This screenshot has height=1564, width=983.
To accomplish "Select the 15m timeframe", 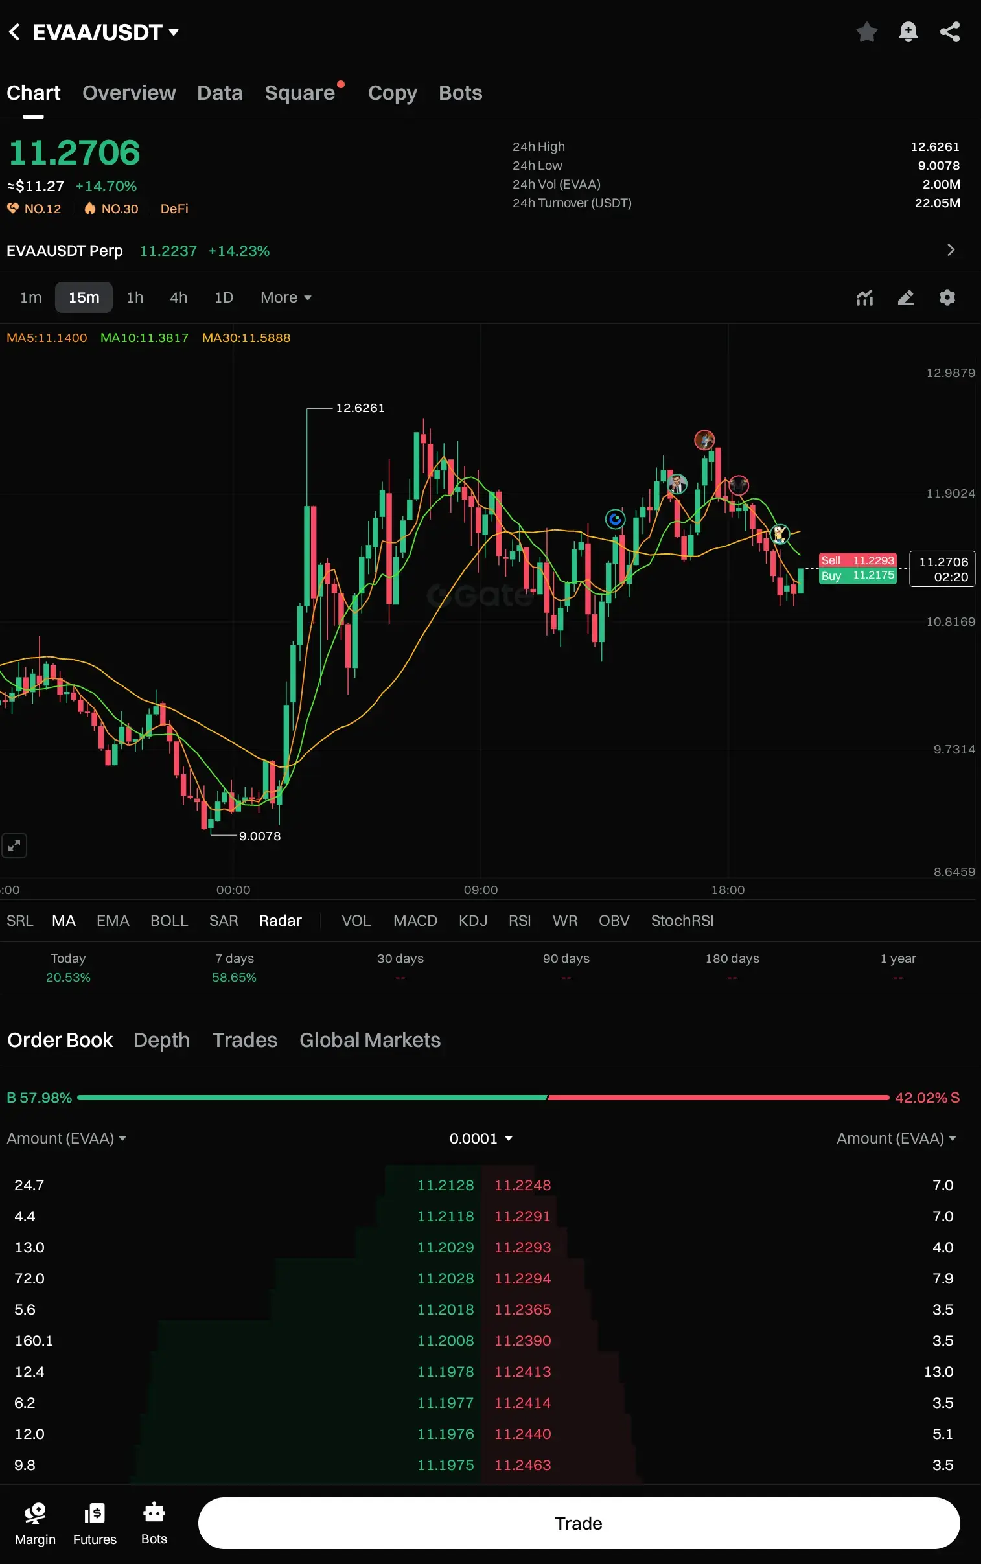I will click(x=84, y=297).
